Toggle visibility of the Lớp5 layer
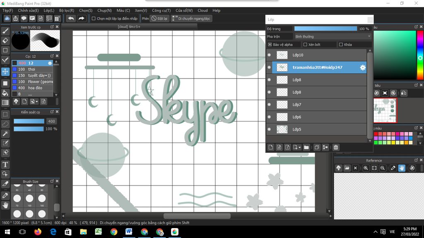 (269, 129)
